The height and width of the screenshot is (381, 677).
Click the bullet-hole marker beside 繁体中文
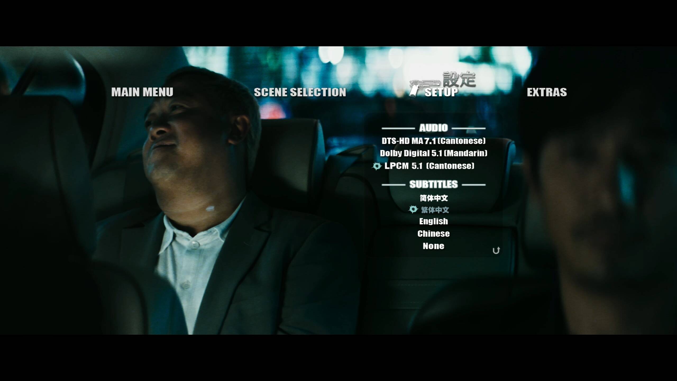click(x=413, y=210)
